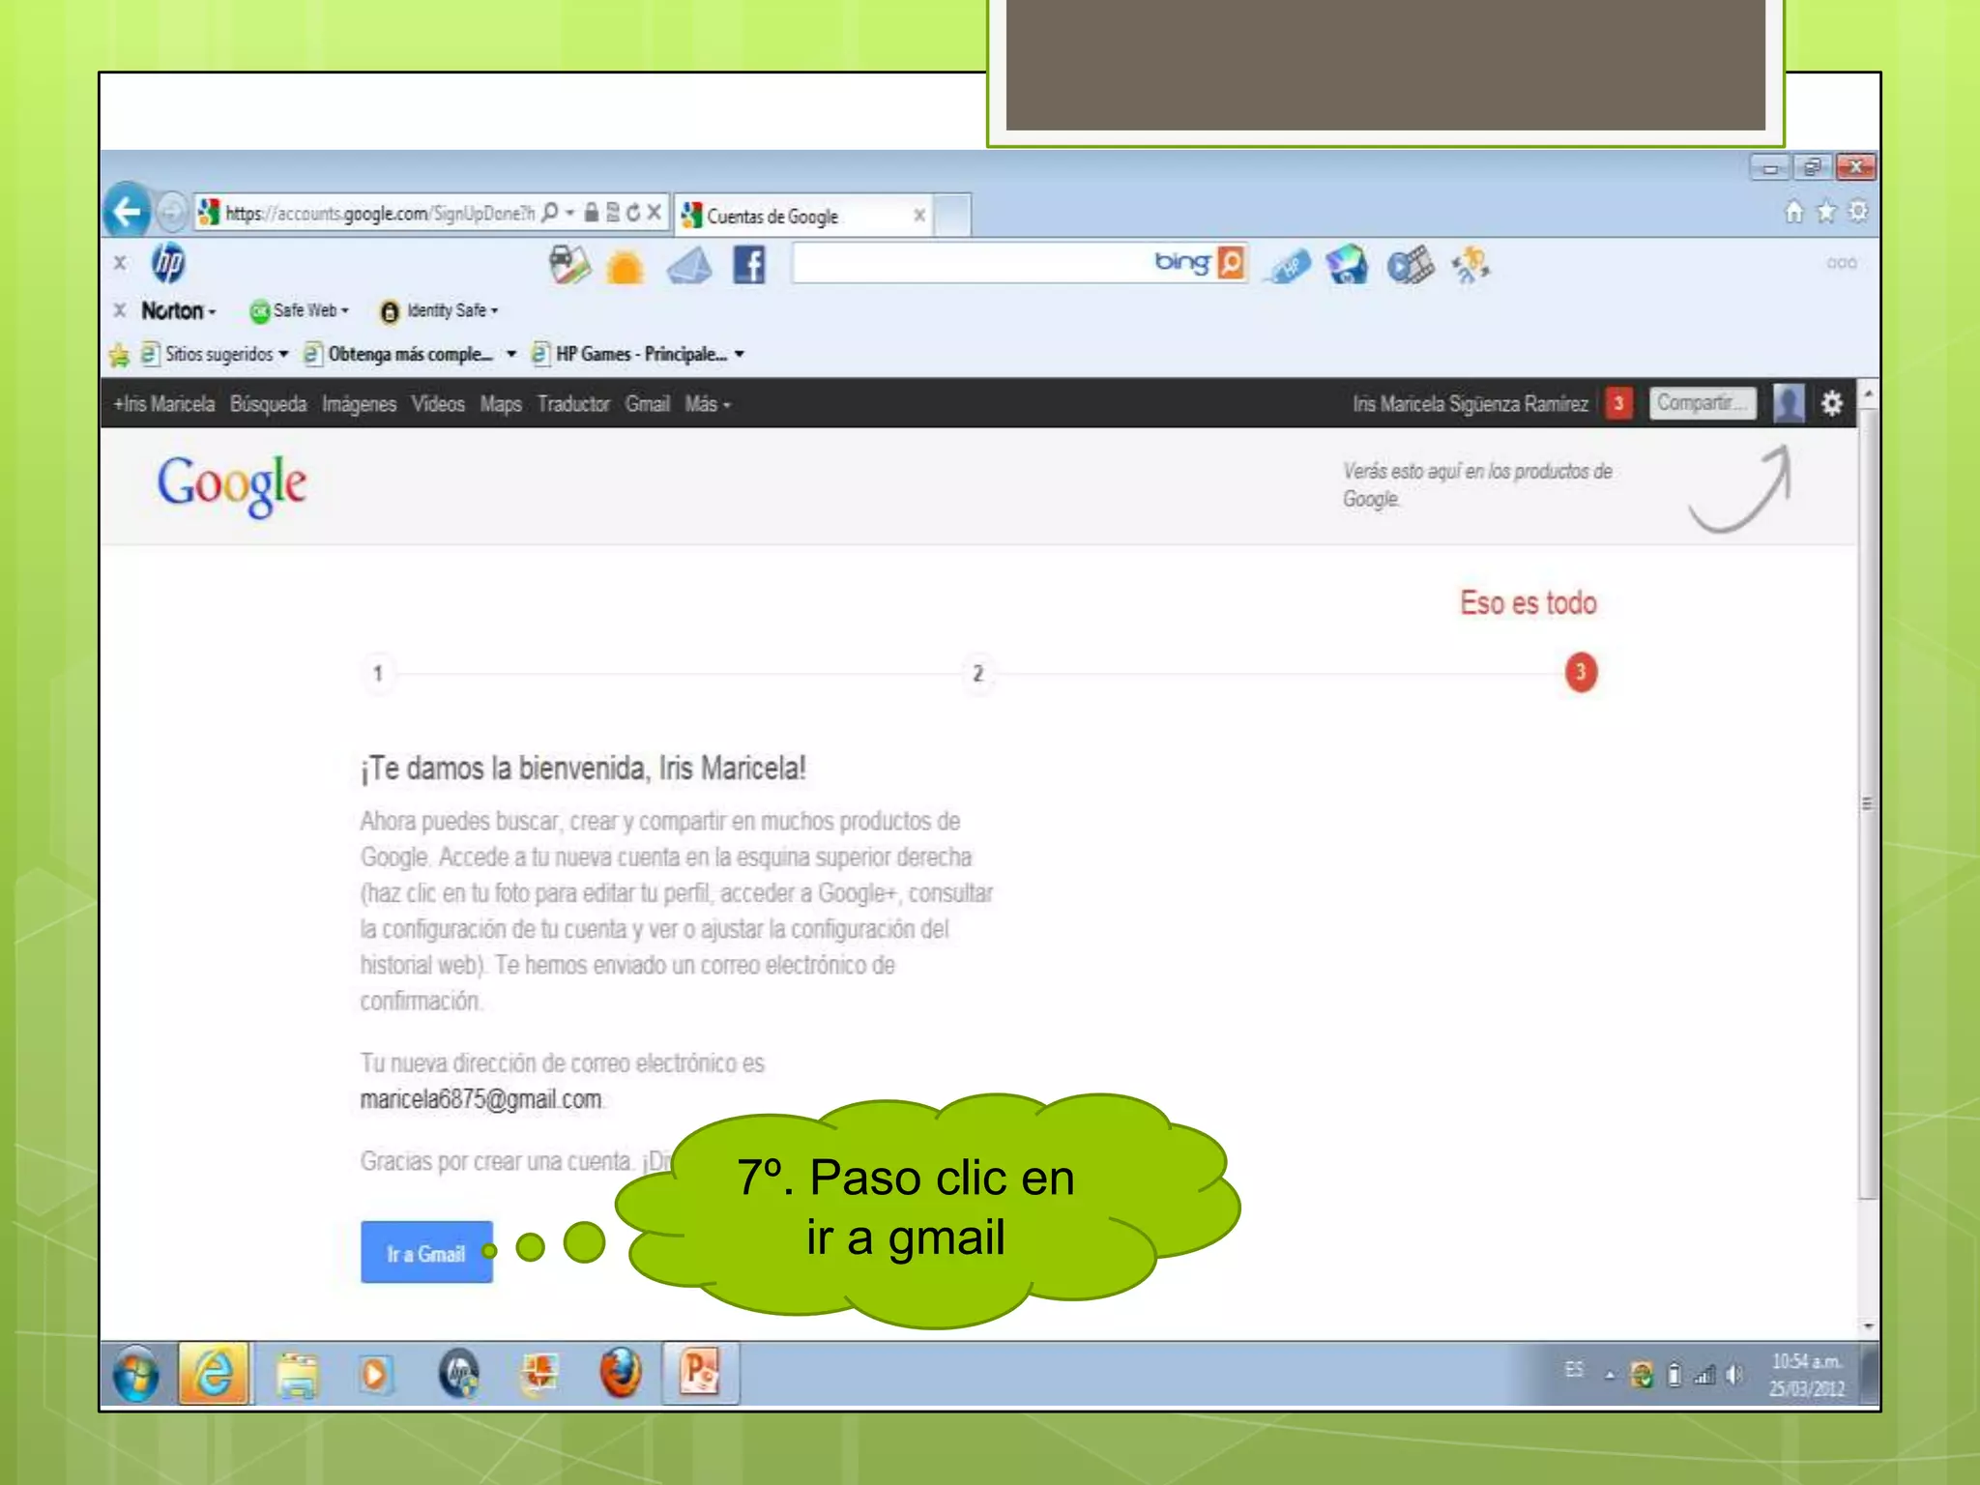Click the address bar URL field
1980x1485 pixels.
coord(379,213)
